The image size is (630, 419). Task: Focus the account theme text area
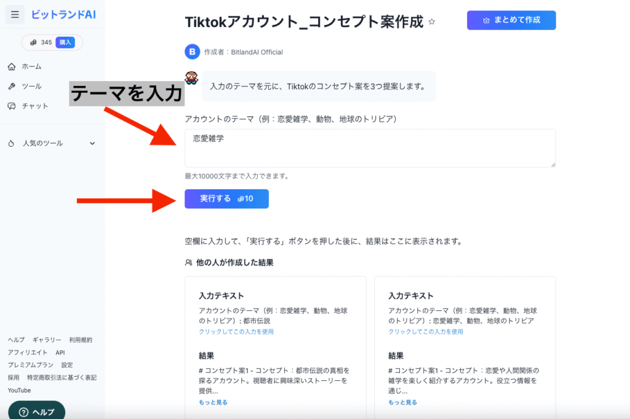[370, 148]
